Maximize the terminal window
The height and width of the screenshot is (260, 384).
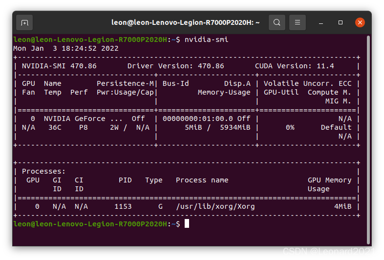(341, 22)
